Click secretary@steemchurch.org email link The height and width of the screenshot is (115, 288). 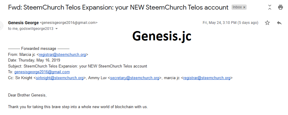coord(135,78)
